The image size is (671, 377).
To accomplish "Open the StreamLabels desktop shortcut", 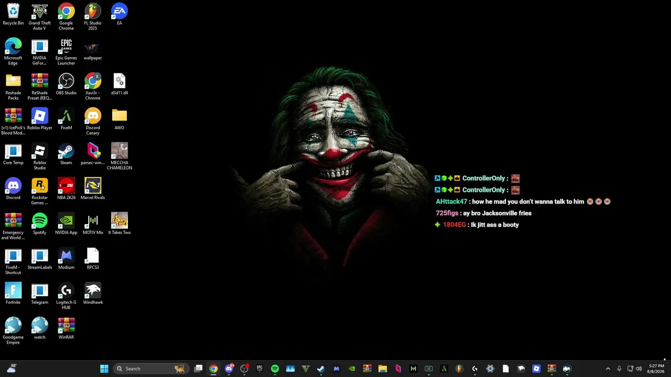I will point(40,260).
